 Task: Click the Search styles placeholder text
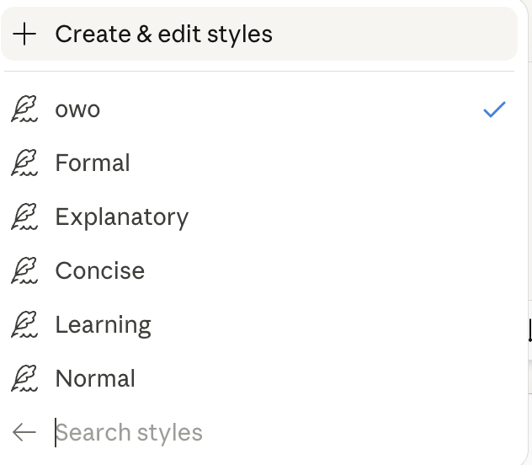click(x=130, y=433)
